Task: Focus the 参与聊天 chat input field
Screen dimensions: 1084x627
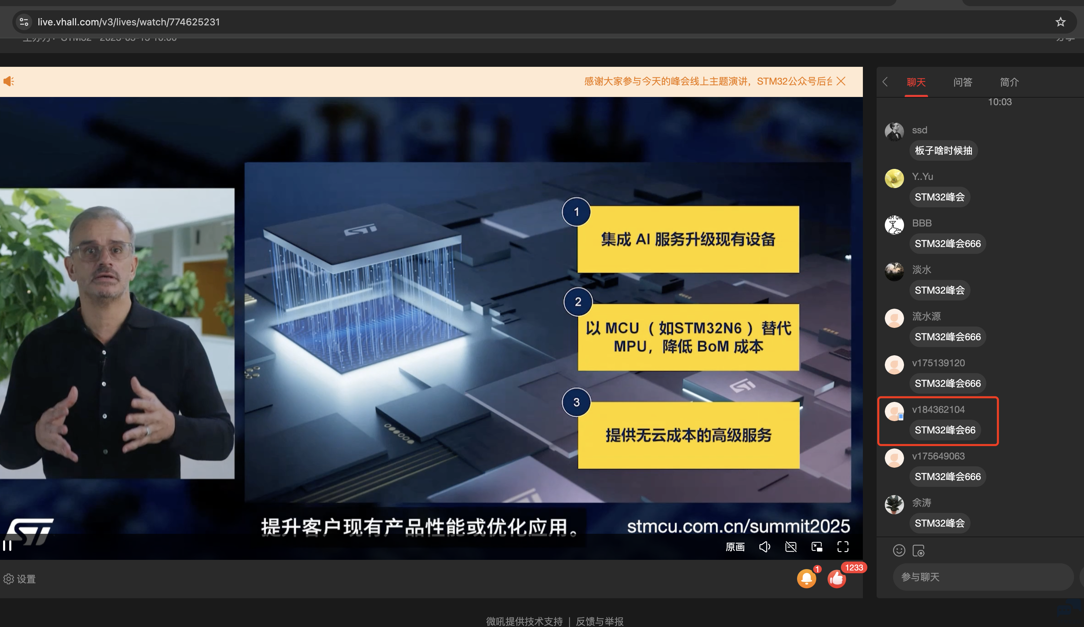Action: (x=983, y=577)
